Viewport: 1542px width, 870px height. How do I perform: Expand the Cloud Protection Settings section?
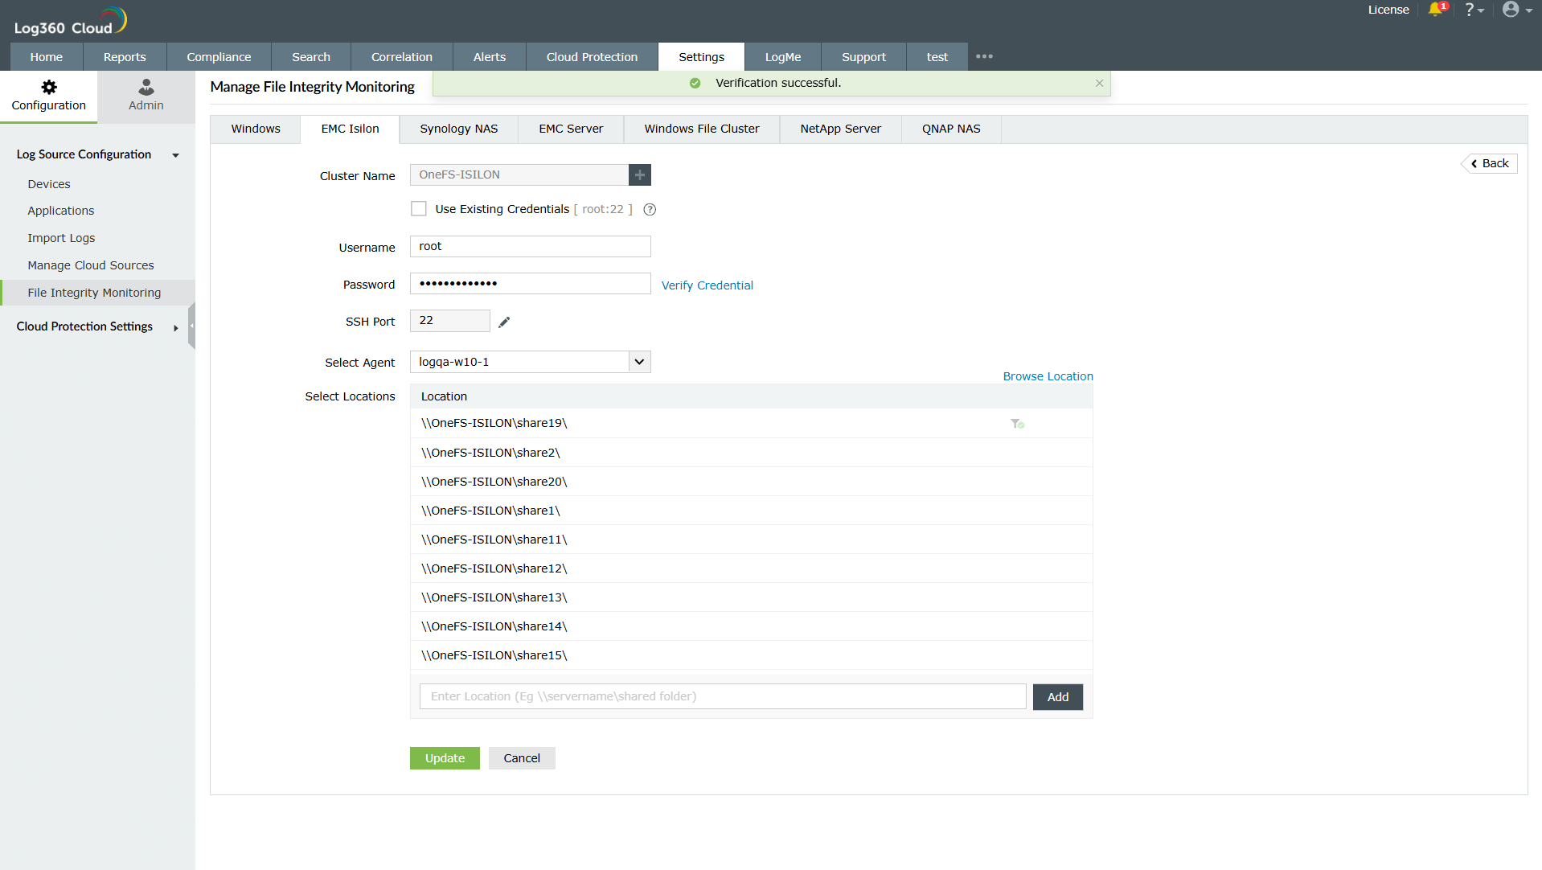point(175,328)
